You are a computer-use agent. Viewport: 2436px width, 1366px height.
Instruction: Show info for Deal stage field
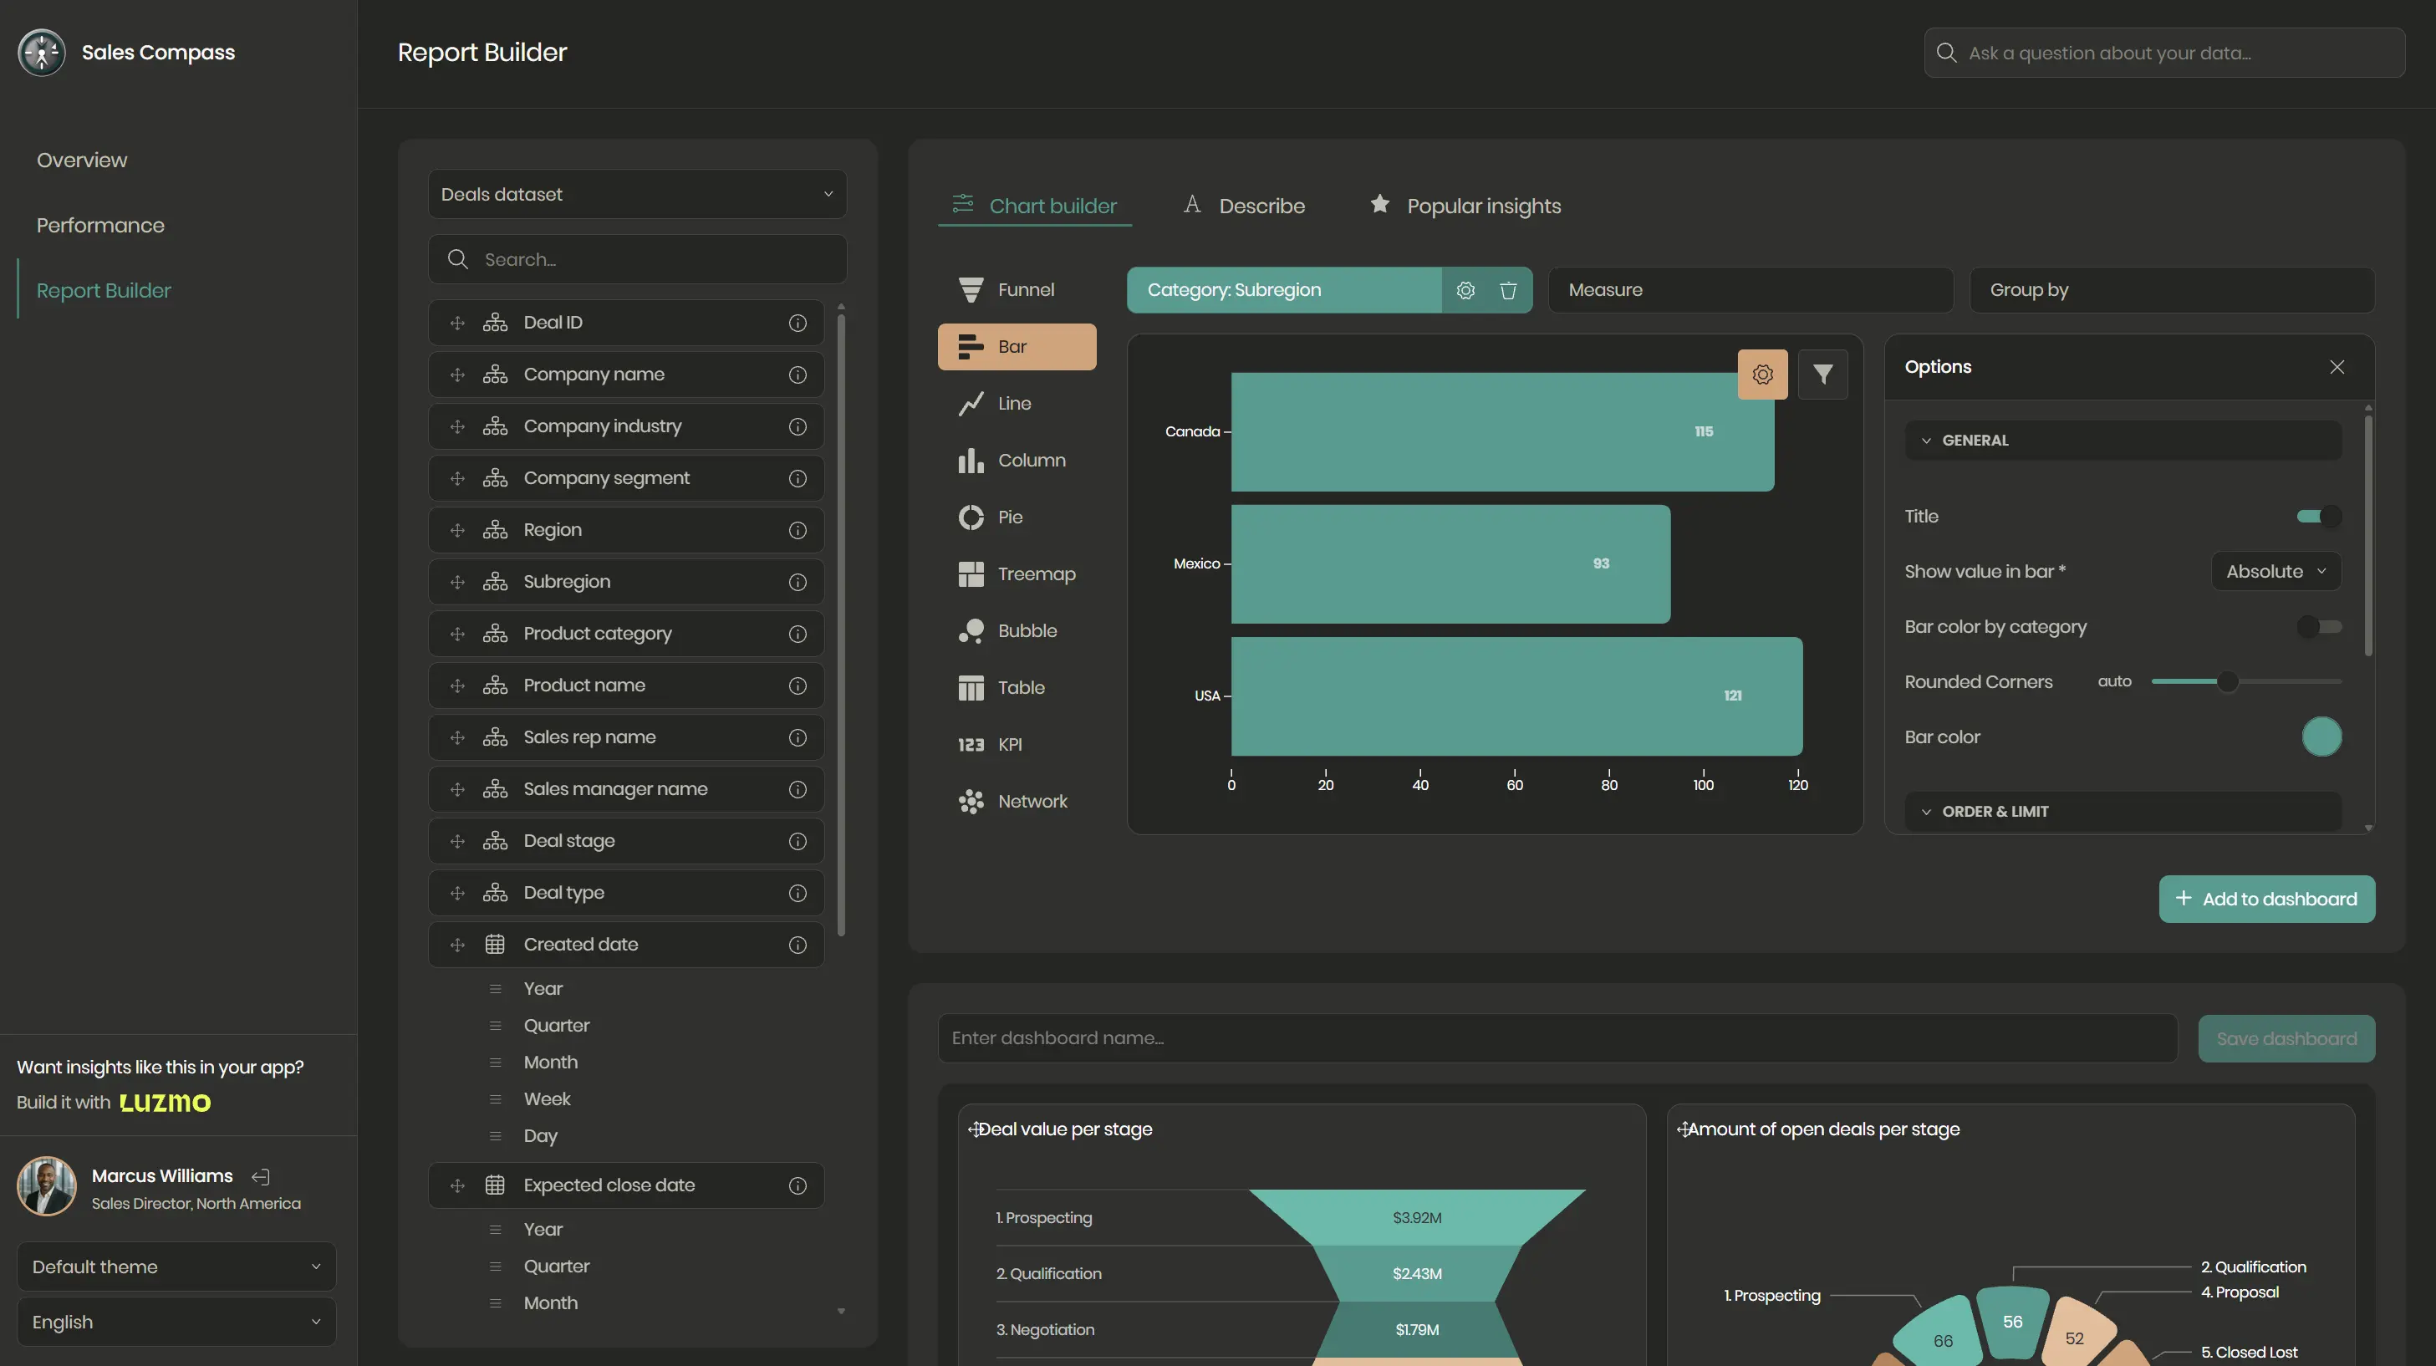click(x=798, y=841)
